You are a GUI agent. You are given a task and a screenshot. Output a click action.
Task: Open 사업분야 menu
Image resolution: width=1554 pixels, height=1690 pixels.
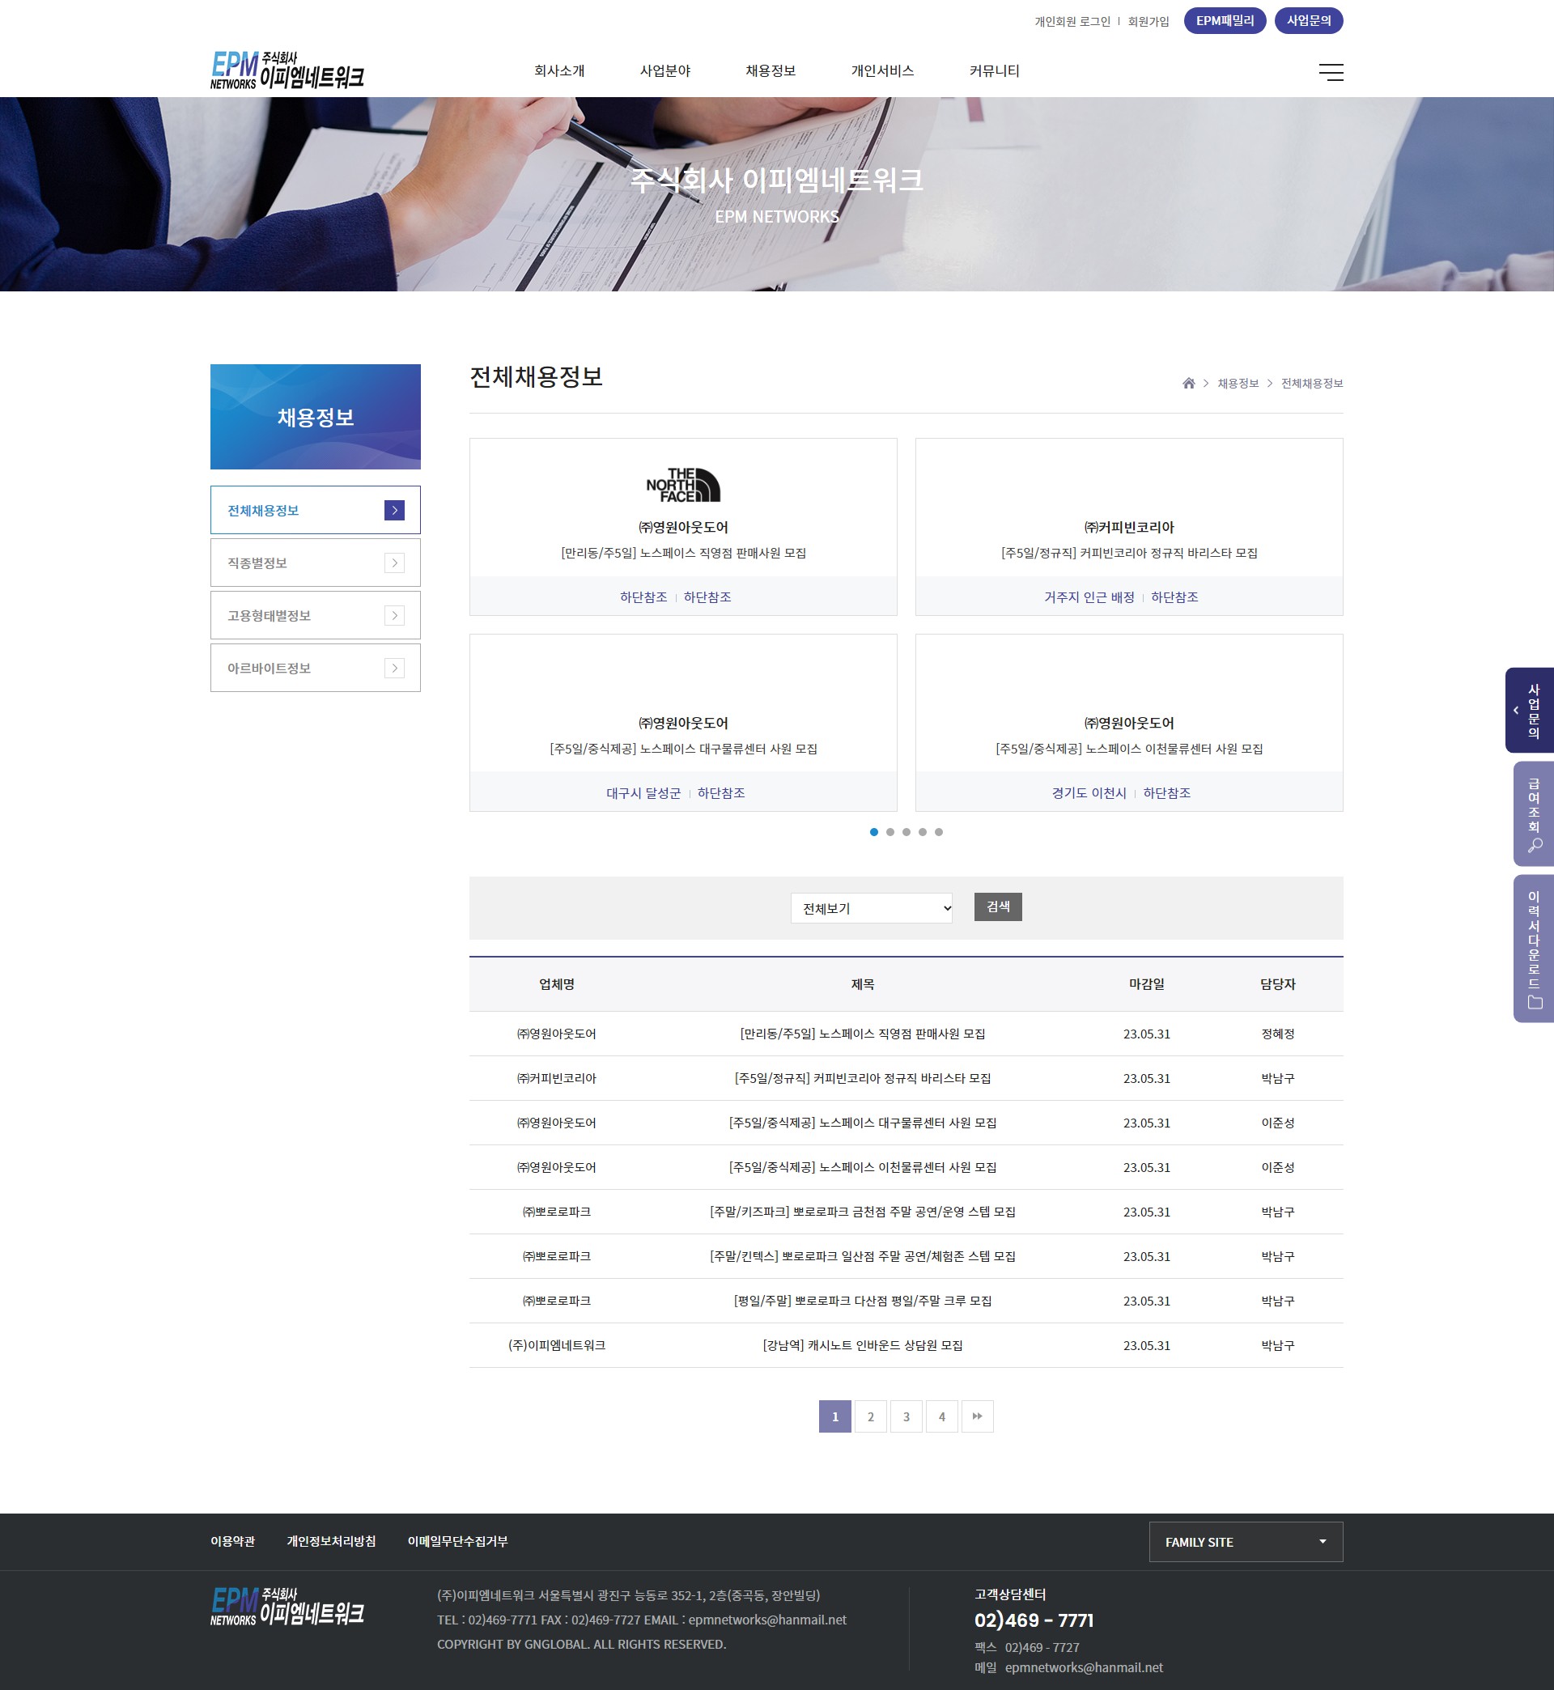click(x=665, y=70)
